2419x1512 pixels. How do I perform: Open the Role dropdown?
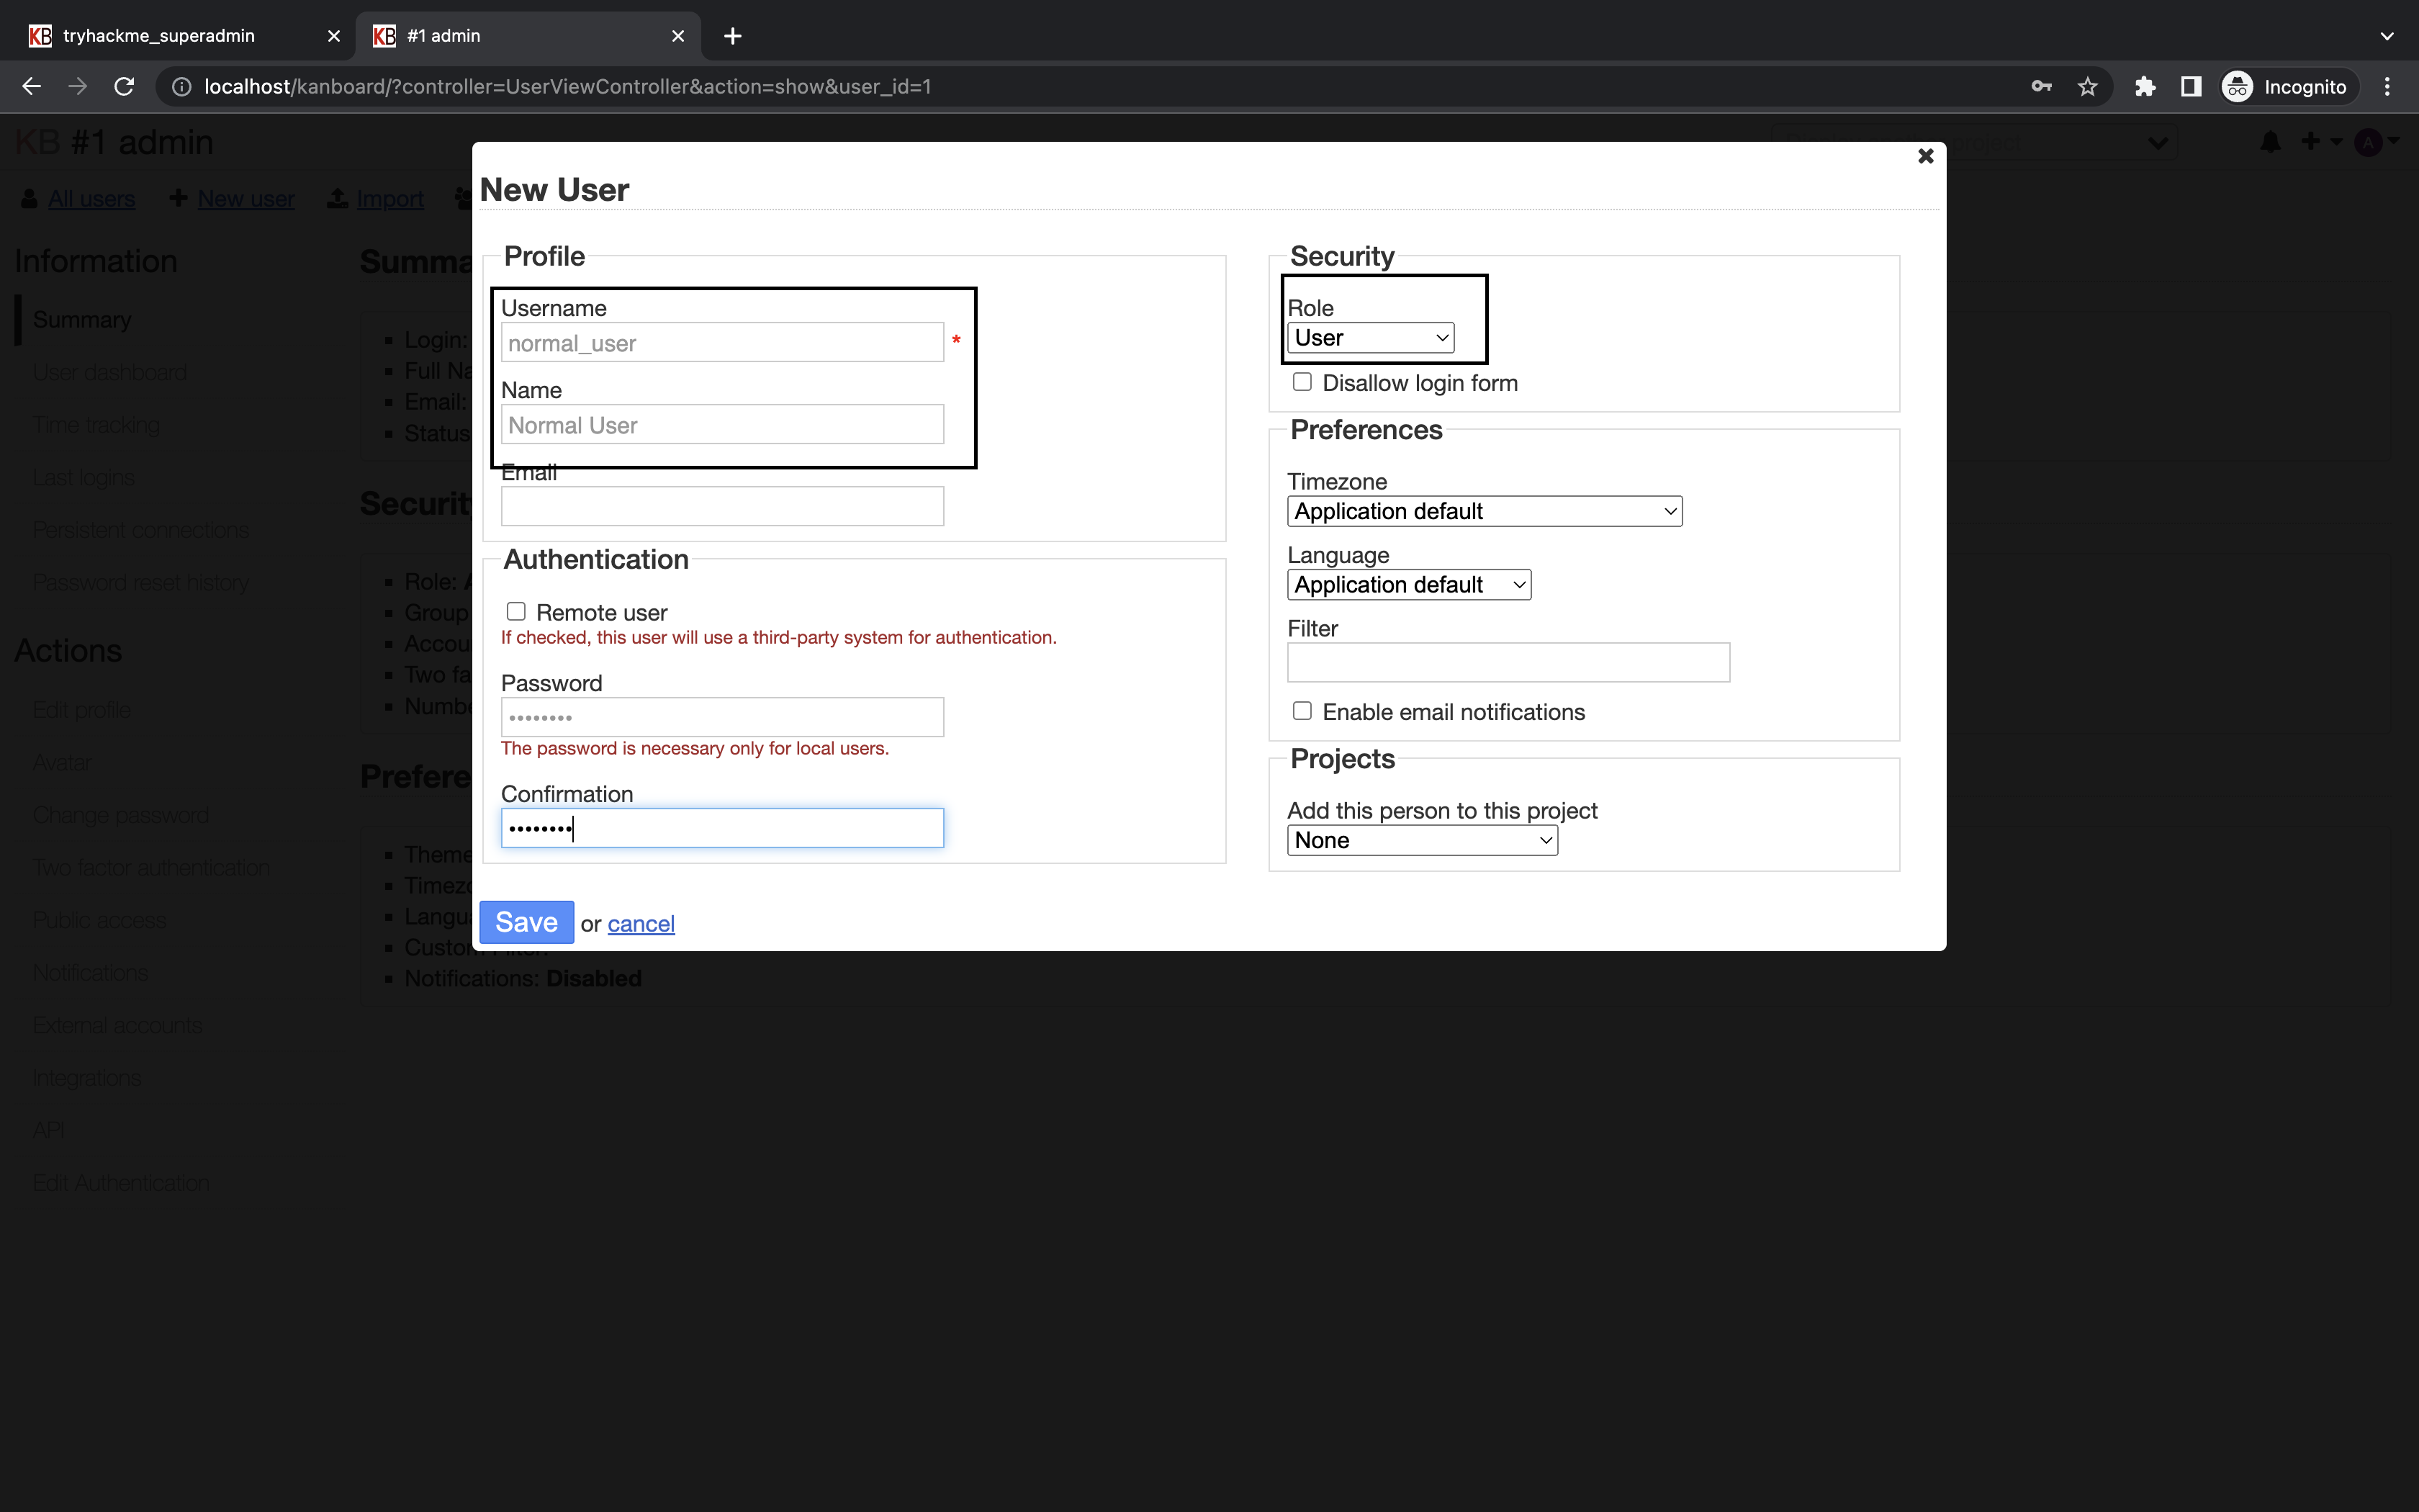(x=1369, y=338)
